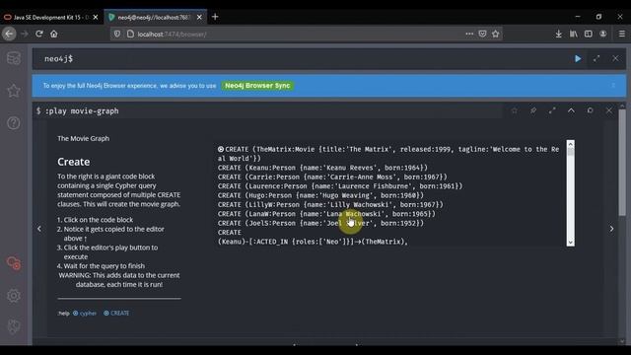
Task: Open Firefox library icon
Action: pos(574,35)
